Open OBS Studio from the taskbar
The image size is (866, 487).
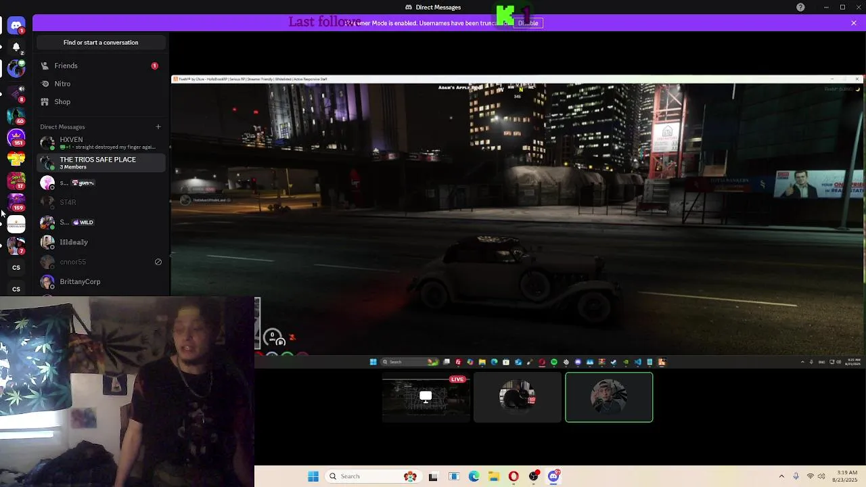(x=534, y=476)
